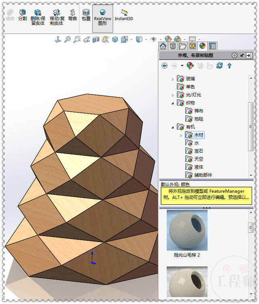Viewport: 259px width, 304px height.
Task: Expand the 玻璃 folder
Action: click(x=172, y=79)
